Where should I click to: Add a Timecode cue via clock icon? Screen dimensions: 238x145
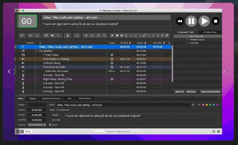coord(104,35)
